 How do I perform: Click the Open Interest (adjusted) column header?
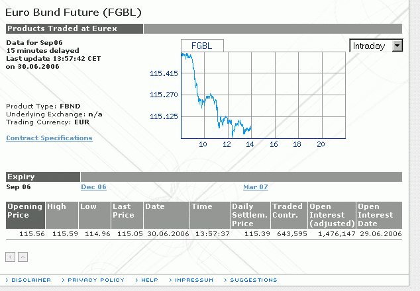(x=331, y=215)
